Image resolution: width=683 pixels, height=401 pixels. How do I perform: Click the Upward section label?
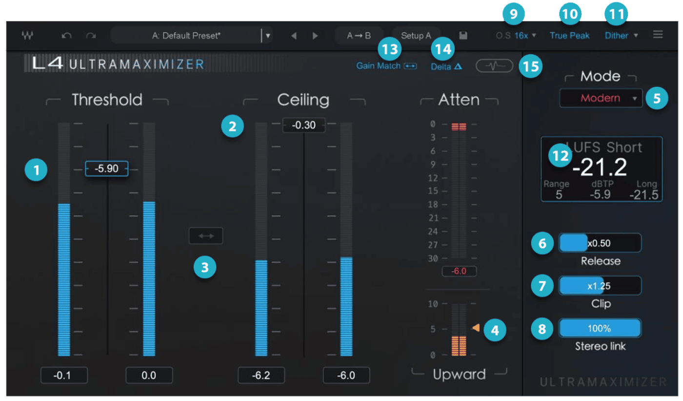[x=460, y=375]
